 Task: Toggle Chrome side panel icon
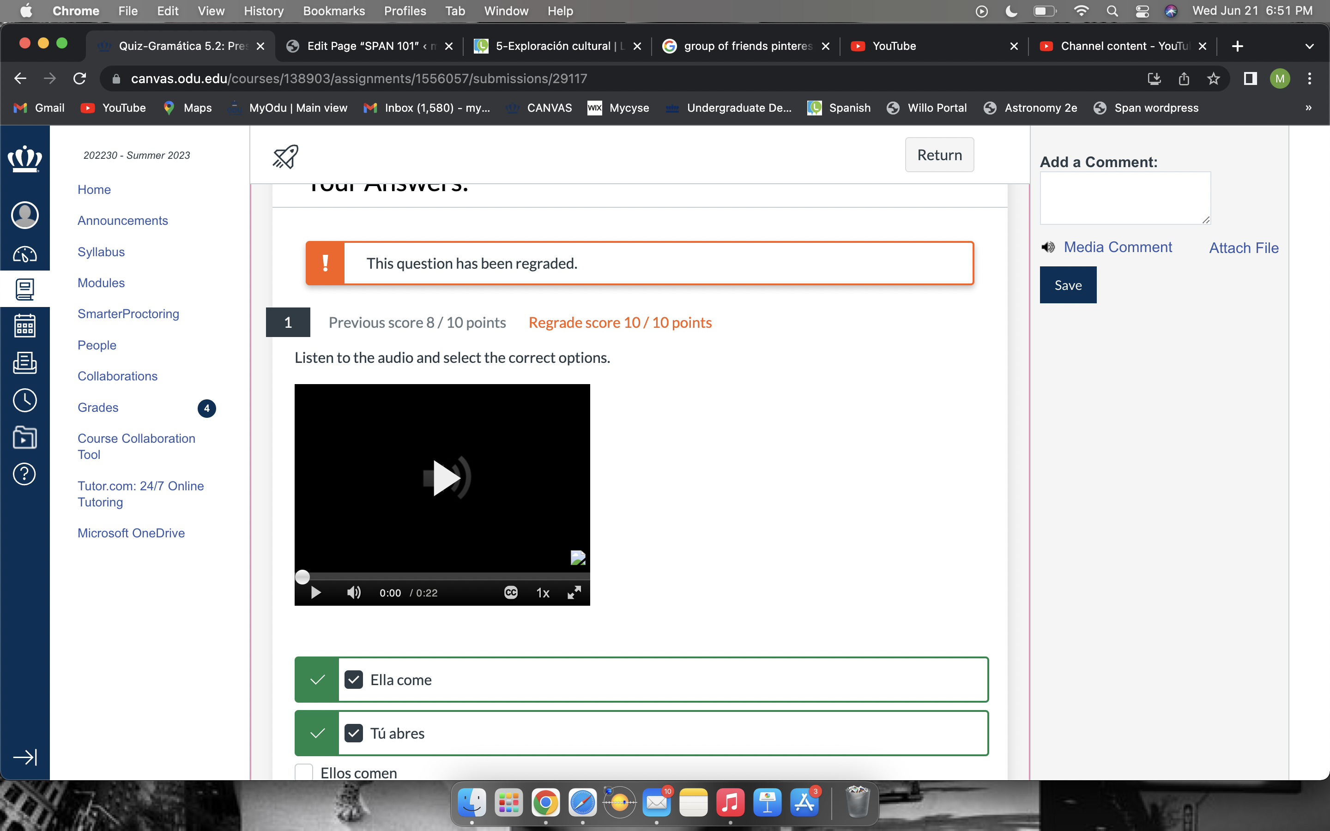1250,78
